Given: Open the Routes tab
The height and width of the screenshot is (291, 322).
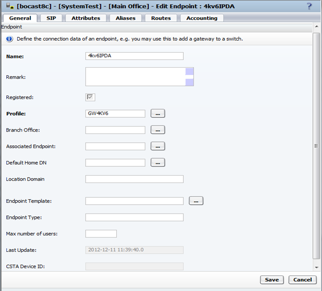Looking at the screenshot, I should (161, 18).
